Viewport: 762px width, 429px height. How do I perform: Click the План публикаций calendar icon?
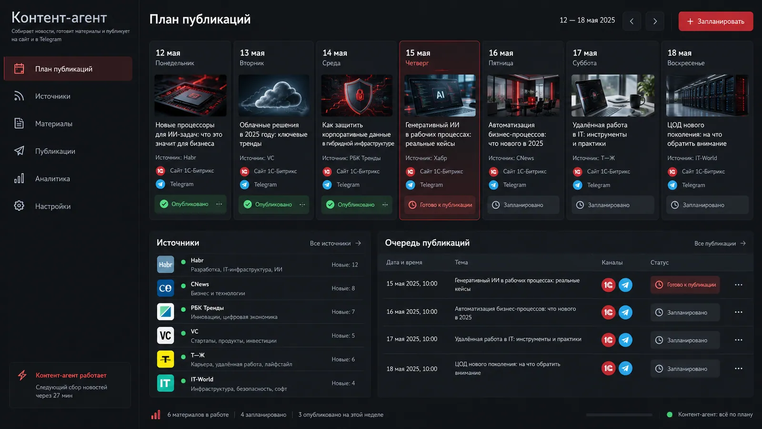[x=19, y=69]
